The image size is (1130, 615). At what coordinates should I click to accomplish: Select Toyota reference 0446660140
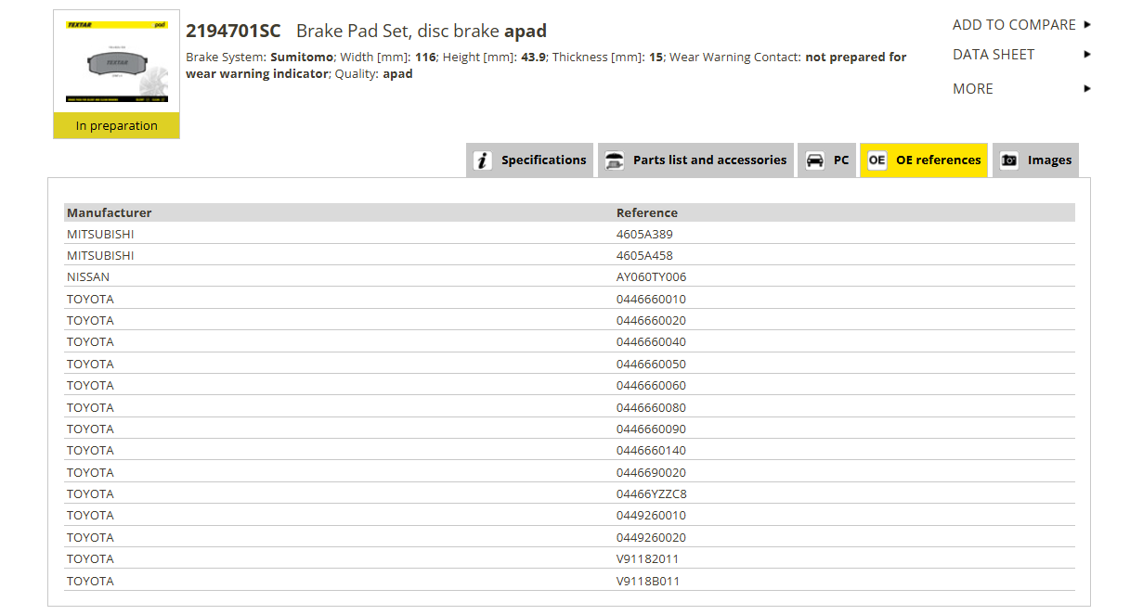pos(651,450)
